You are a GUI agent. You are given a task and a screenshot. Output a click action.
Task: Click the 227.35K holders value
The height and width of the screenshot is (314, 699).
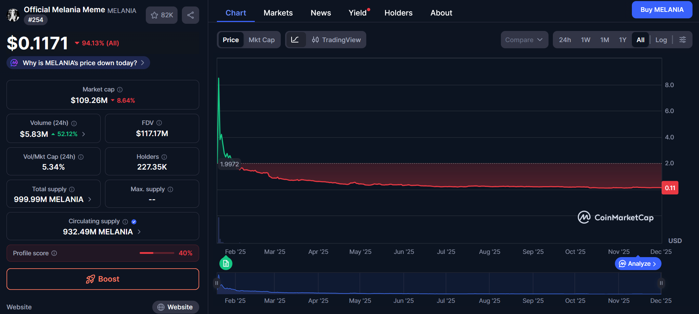click(x=152, y=167)
